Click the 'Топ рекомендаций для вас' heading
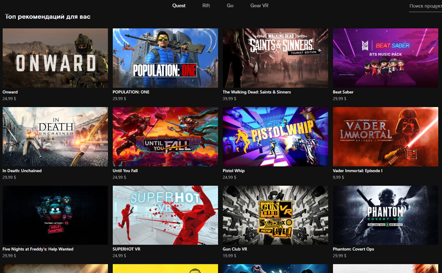Screen dimensions: 442x273 (48, 17)
